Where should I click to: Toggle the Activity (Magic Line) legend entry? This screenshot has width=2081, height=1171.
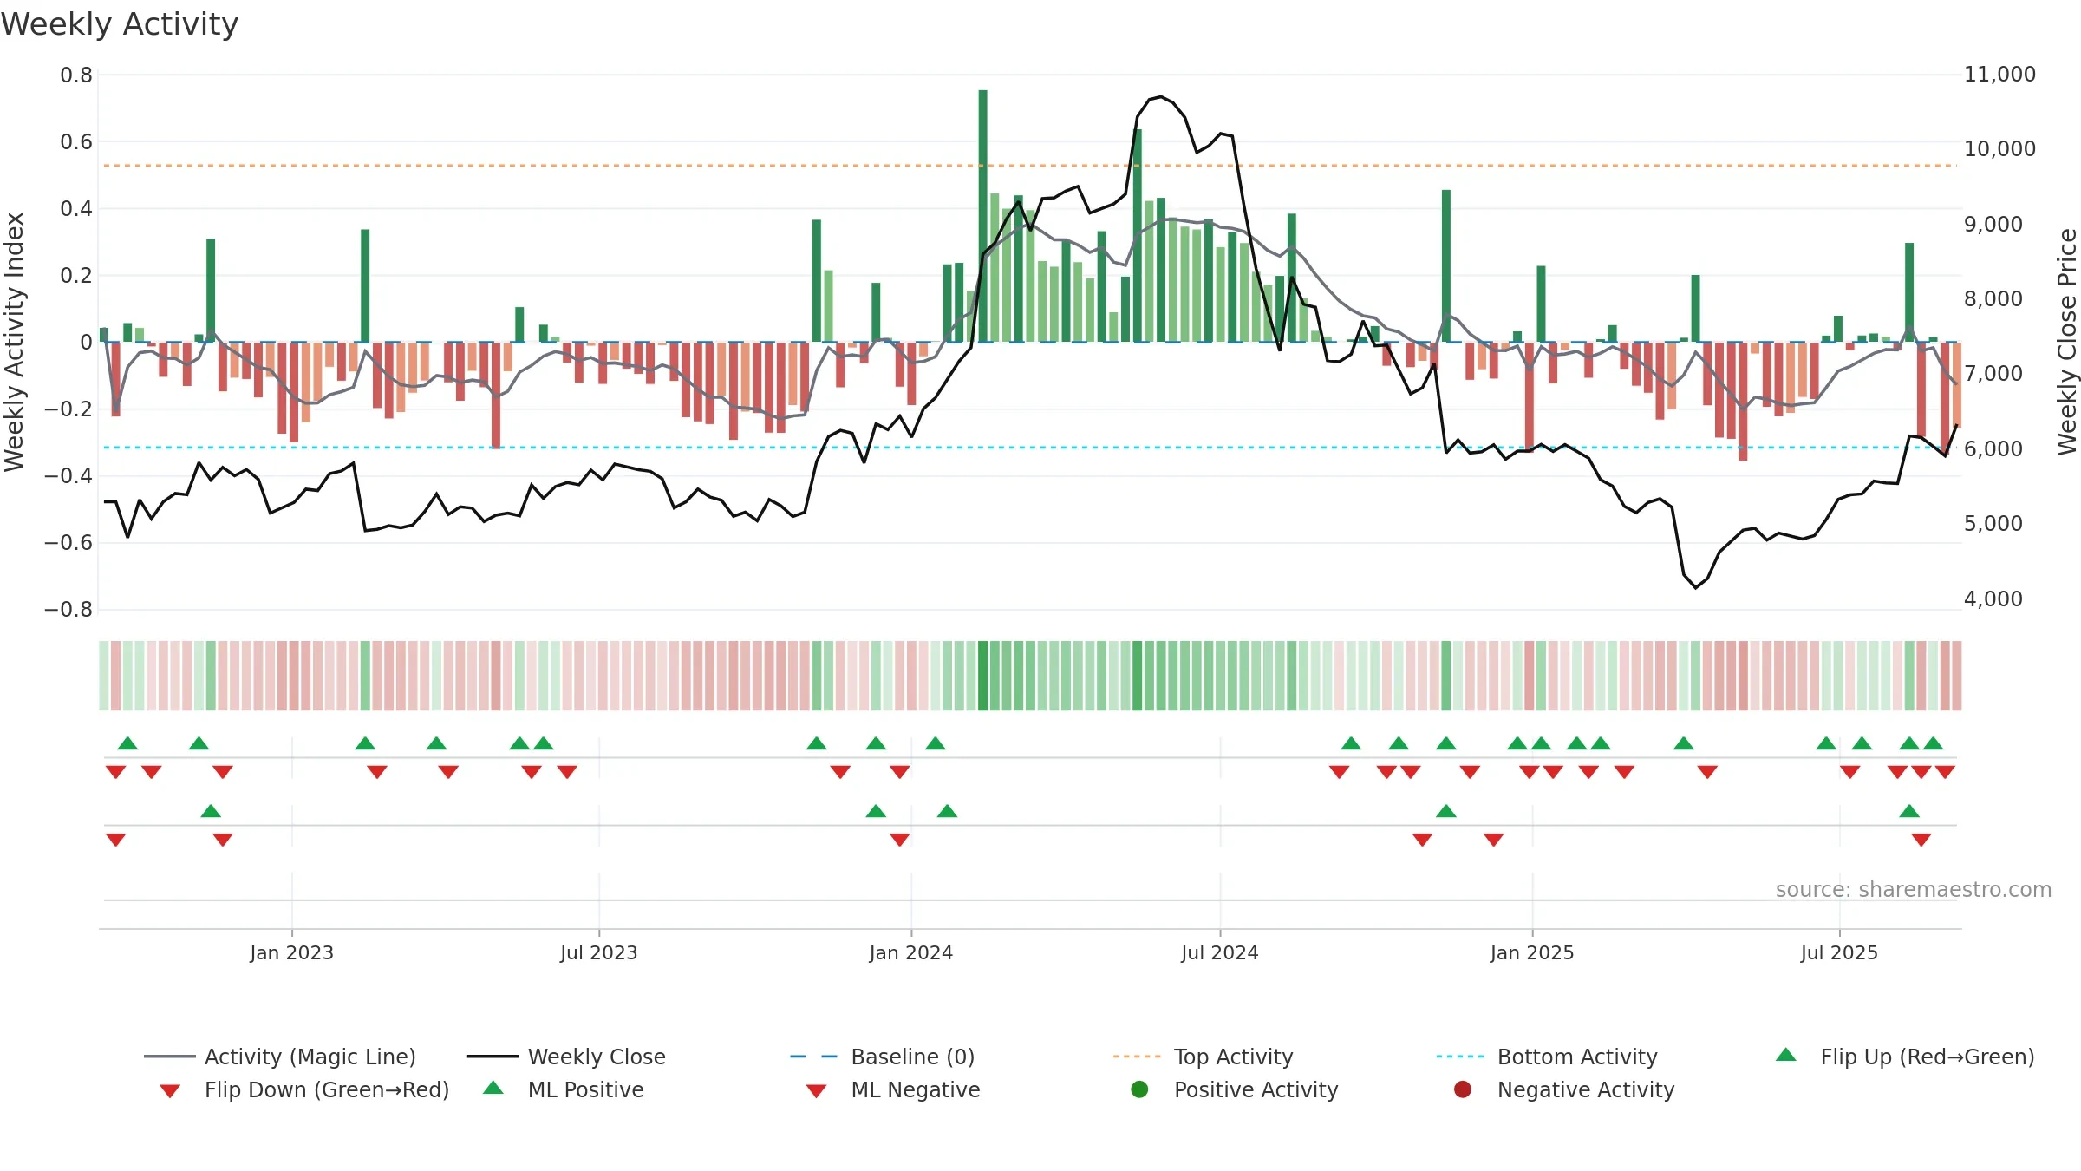coord(280,1057)
